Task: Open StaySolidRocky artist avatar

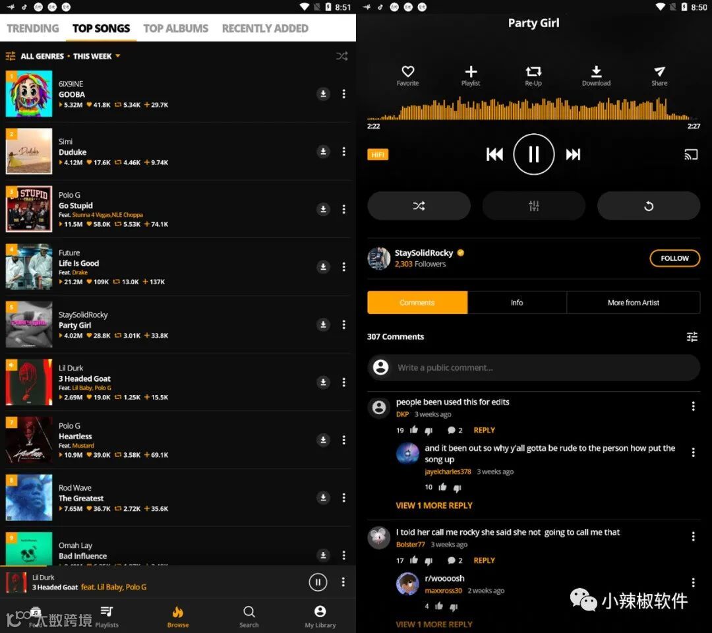Action: point(378,258)
